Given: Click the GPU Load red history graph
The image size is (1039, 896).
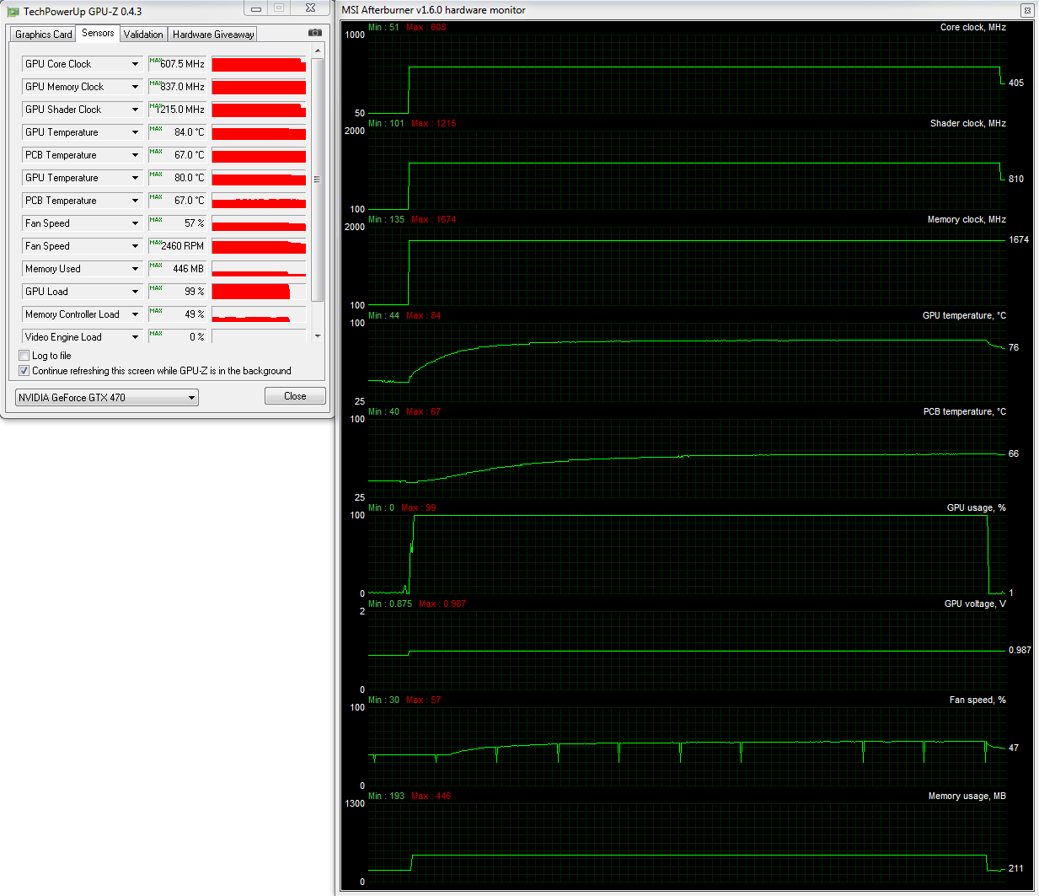Looking at the screenshot, I should pyautogui.click(x=259, y=292).
